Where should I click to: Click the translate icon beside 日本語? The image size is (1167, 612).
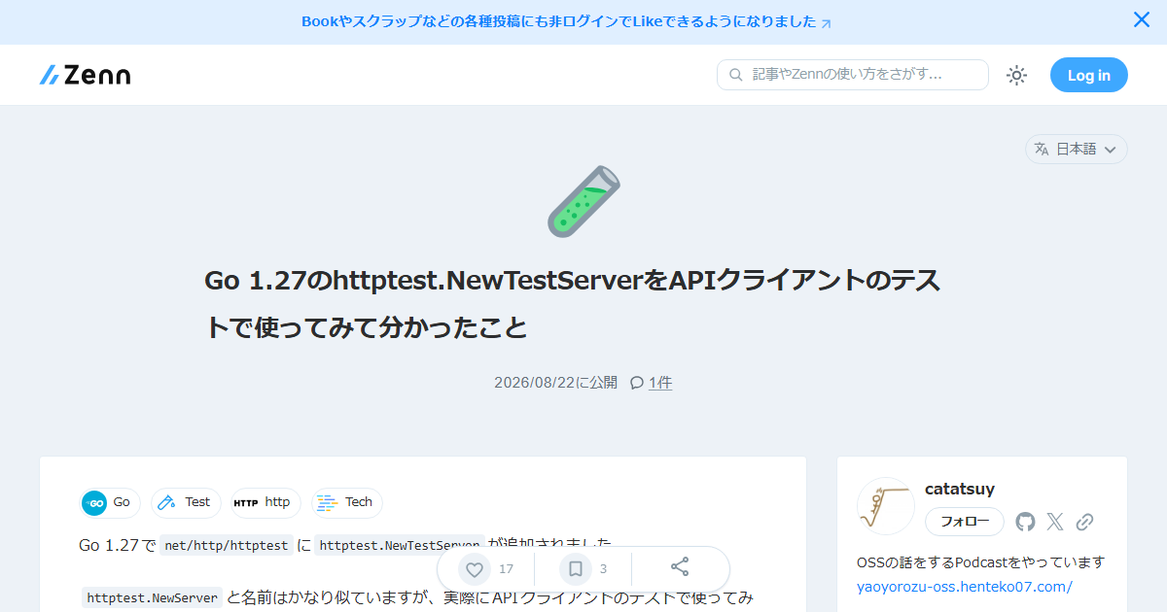(x=1042, y=149)
